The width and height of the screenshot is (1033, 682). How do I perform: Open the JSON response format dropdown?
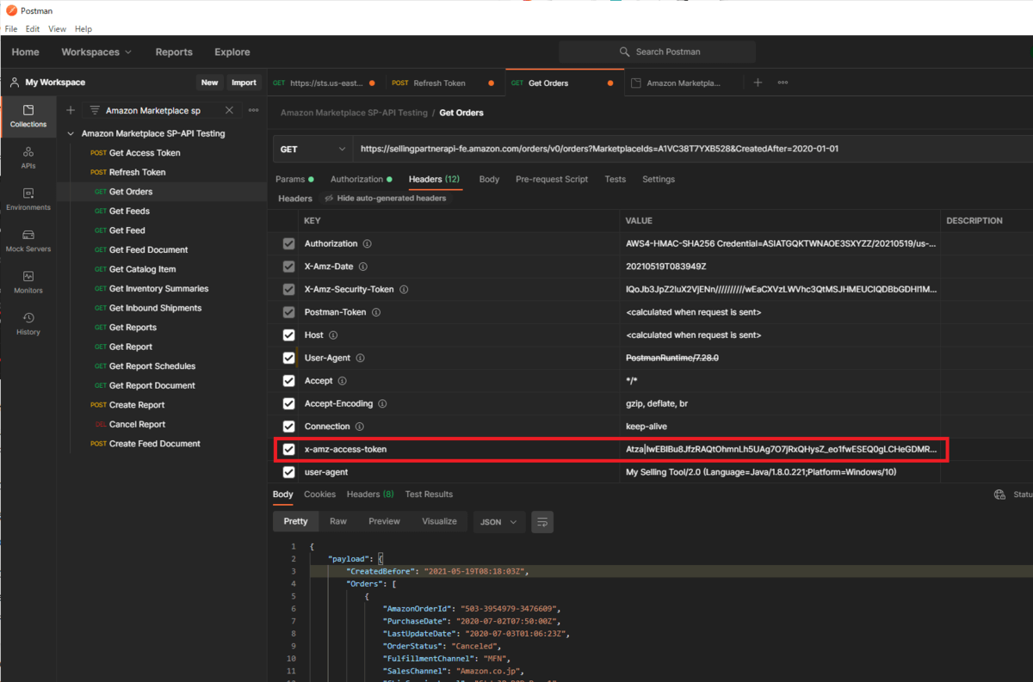tap(501, 521)
